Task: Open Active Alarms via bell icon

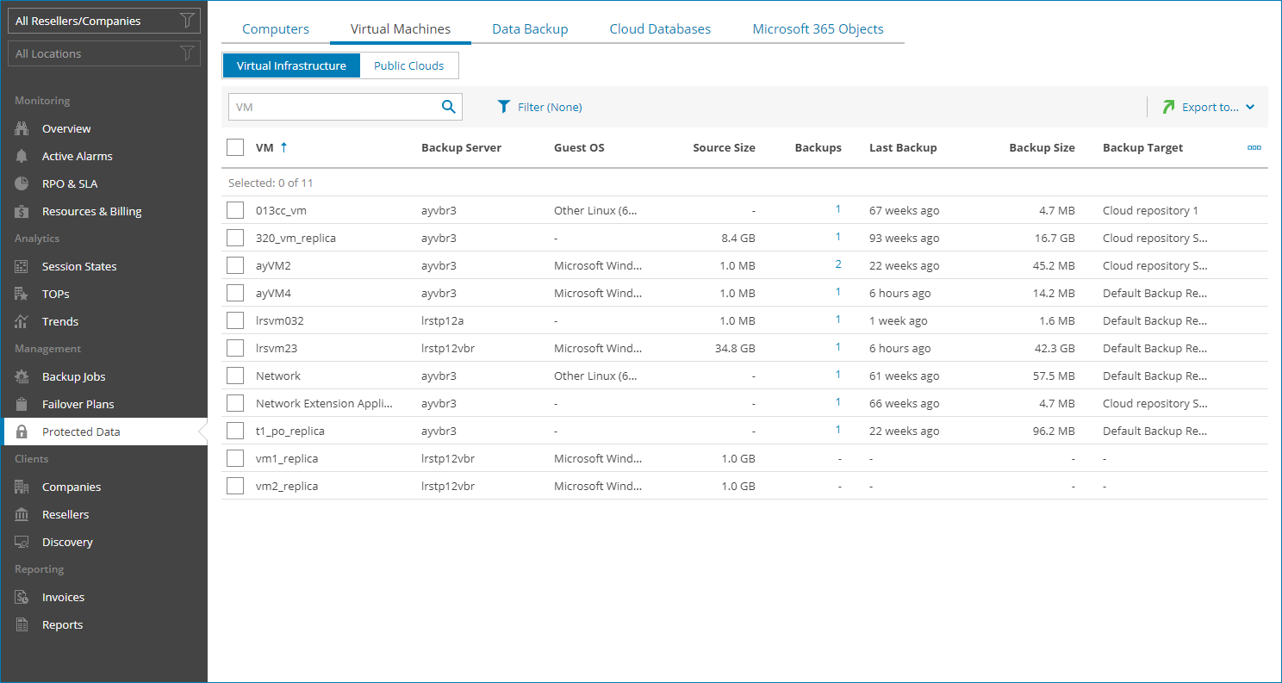Action: (x=22, y=156)
